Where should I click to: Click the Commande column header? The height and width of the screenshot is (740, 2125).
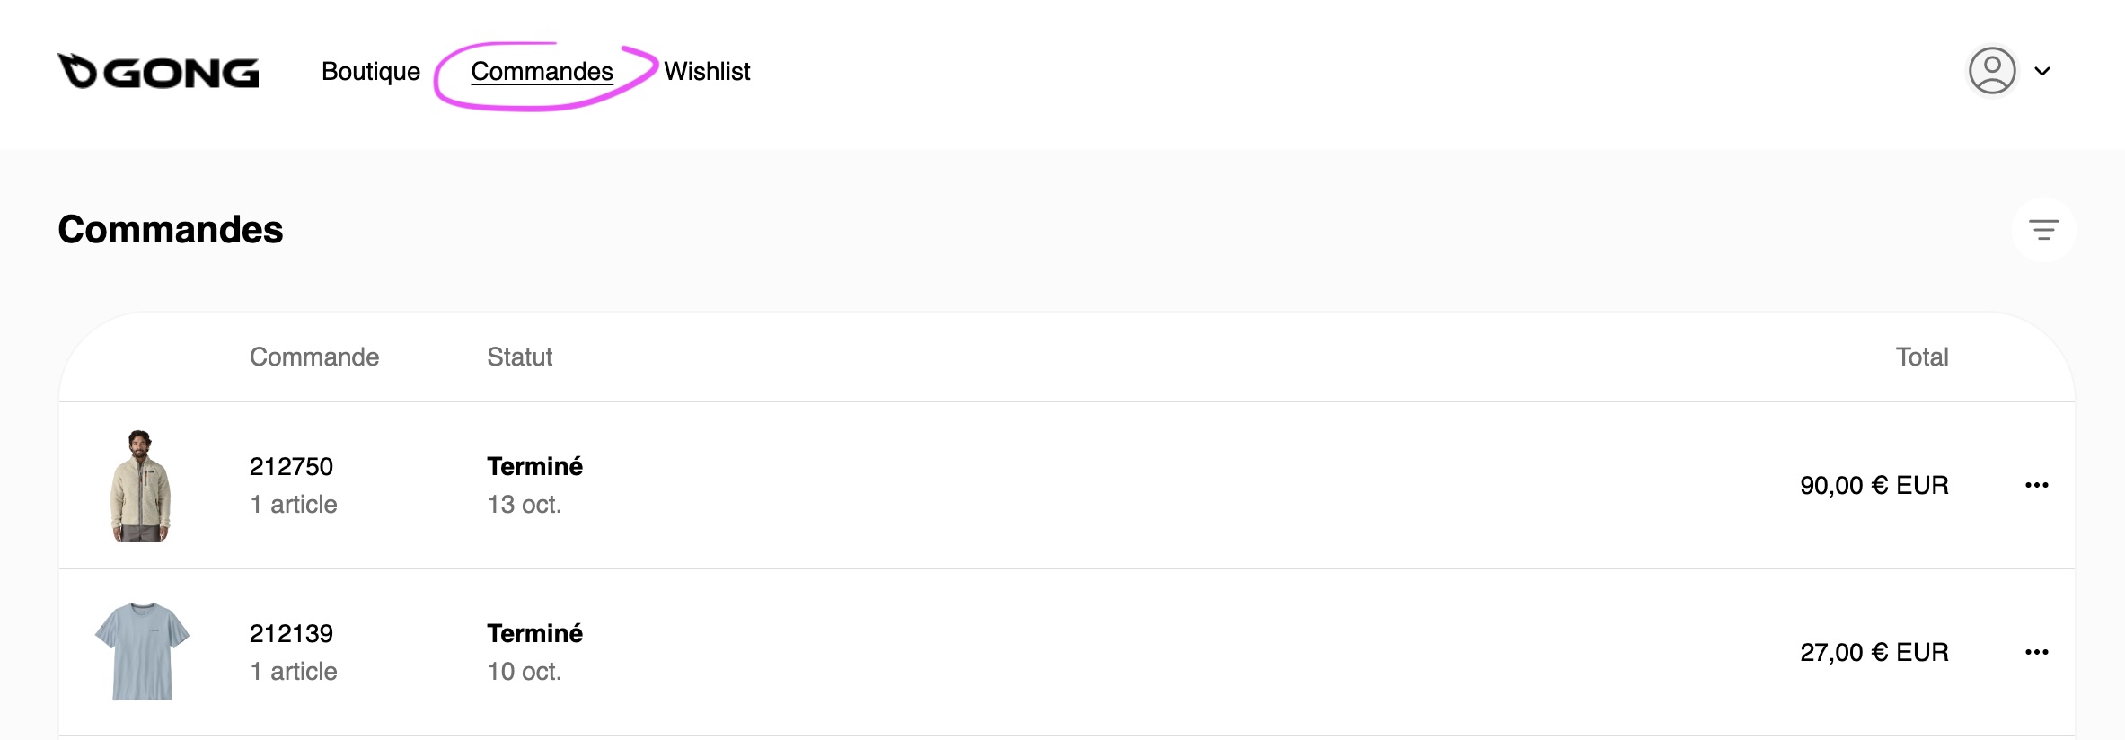(x=314, y=357)
